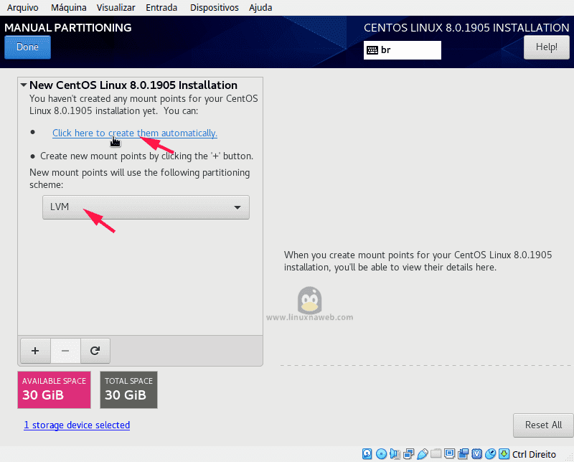Collapse the New CentOS Linux 8.0.1905 Installation section

click(24, 85)
